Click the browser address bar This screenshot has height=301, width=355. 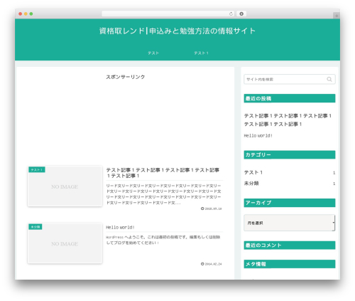click(168, 14)
